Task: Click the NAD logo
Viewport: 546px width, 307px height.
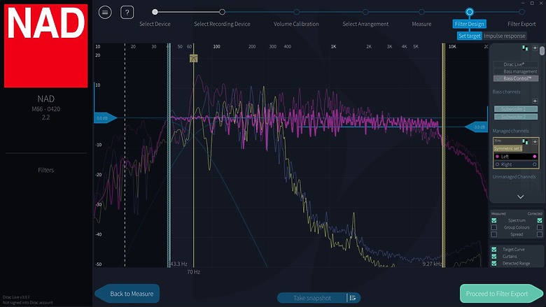Action: (46, 46)
